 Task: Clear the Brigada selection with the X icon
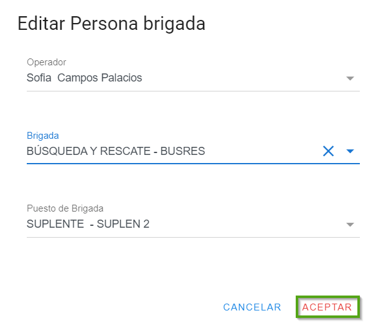pos(328,151)
